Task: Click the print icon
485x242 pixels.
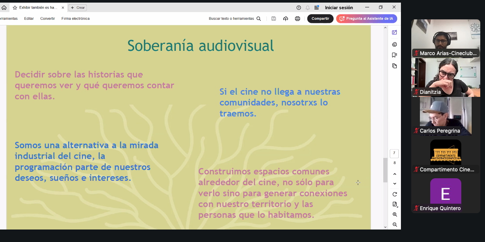Action: (x=297, y=19)
